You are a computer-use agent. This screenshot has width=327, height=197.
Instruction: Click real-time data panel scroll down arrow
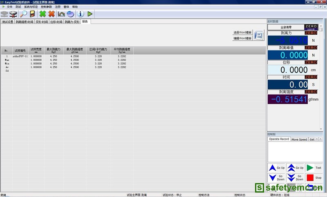(321, 129)
